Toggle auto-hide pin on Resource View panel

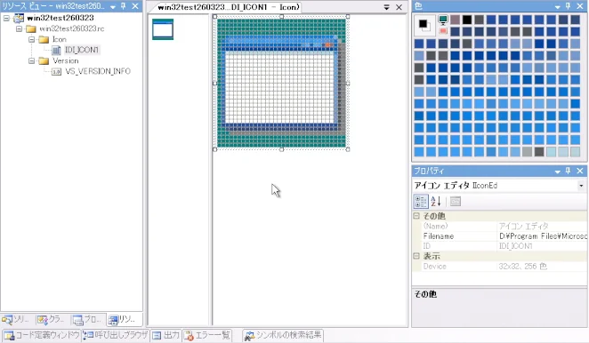(x=123, y=6)
